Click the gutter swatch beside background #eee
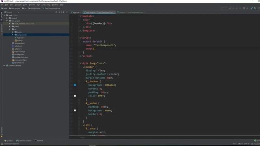The height and width of the screenshot is (146, 260). pos(75,110)
